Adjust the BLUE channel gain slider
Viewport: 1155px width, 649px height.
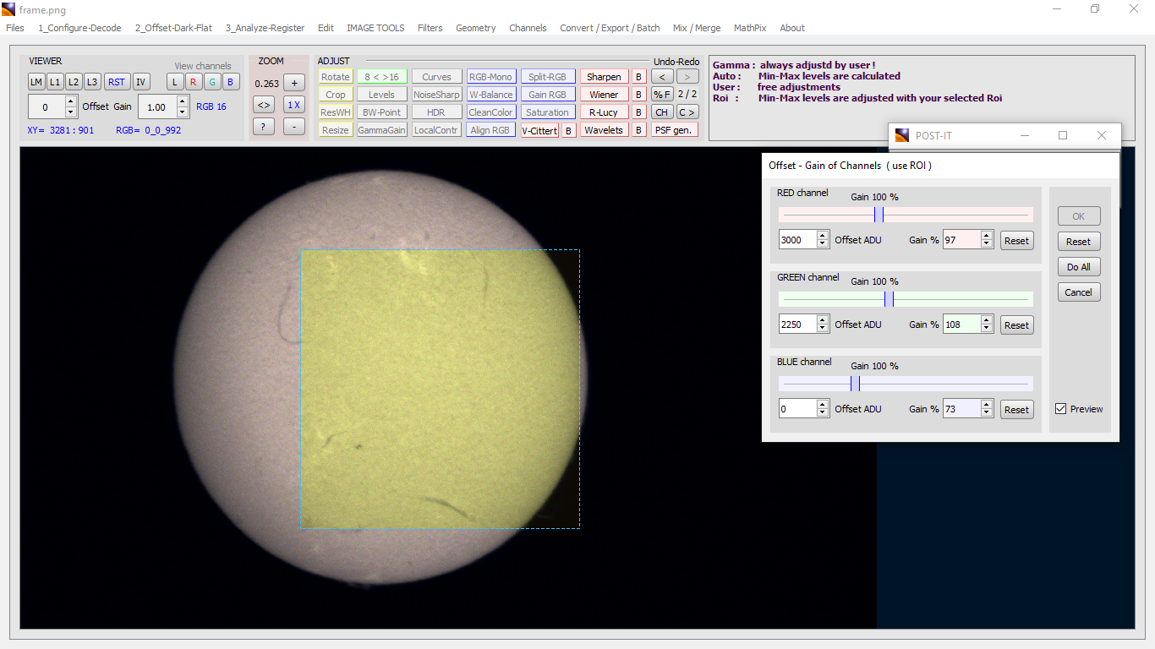906,384
